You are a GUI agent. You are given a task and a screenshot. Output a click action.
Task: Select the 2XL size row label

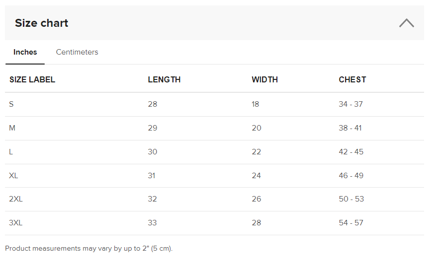pos(16,199)
